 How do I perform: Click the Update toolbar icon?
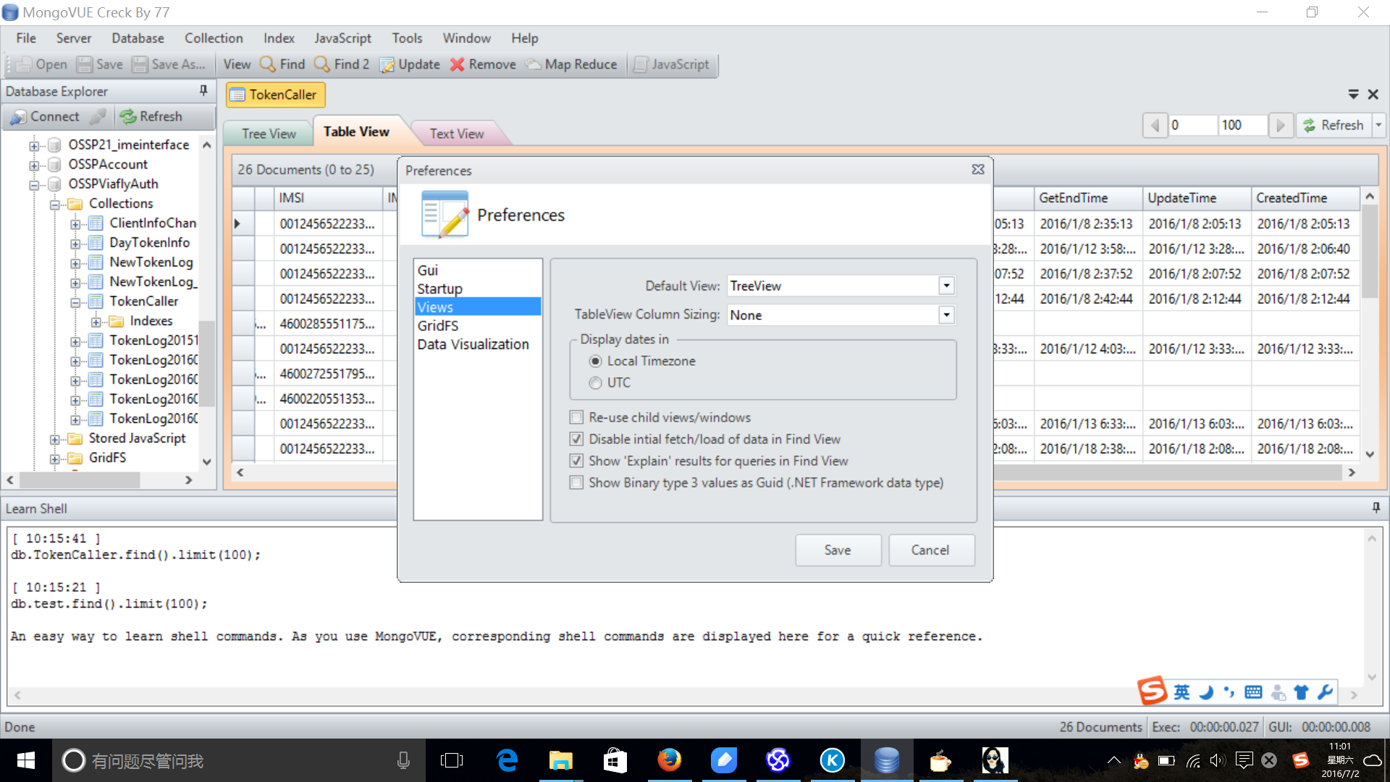point(387,64)
